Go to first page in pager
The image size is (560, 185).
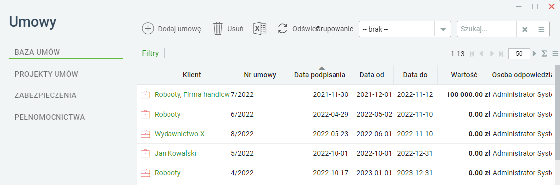coord(472,54)
